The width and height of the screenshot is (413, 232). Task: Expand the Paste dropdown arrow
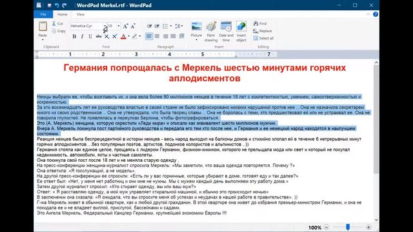point(43,40)
